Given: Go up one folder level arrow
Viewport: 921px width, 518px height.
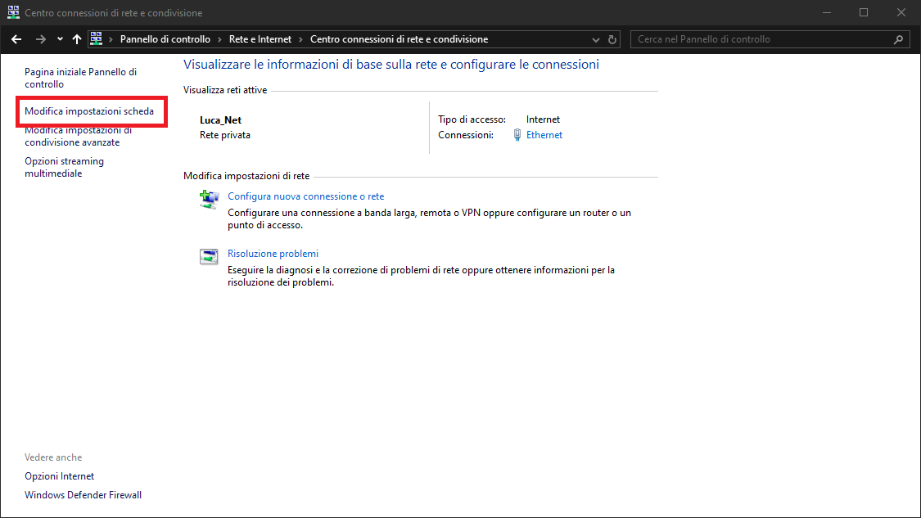Looking at the screenshot, I should pos(77,39).
